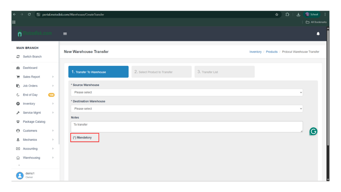Click the notification bell icon
341x192 pixels.
318,34
